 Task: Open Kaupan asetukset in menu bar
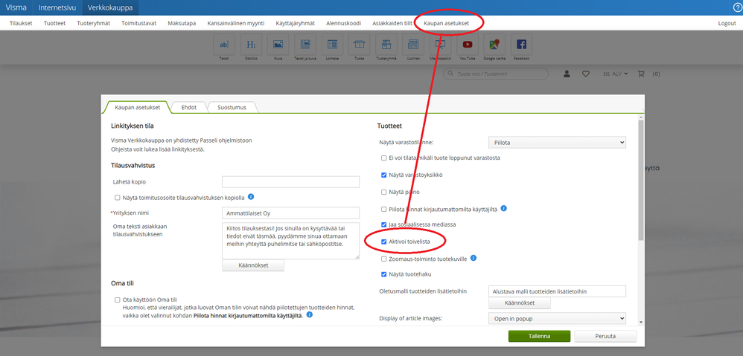[447, 23]
